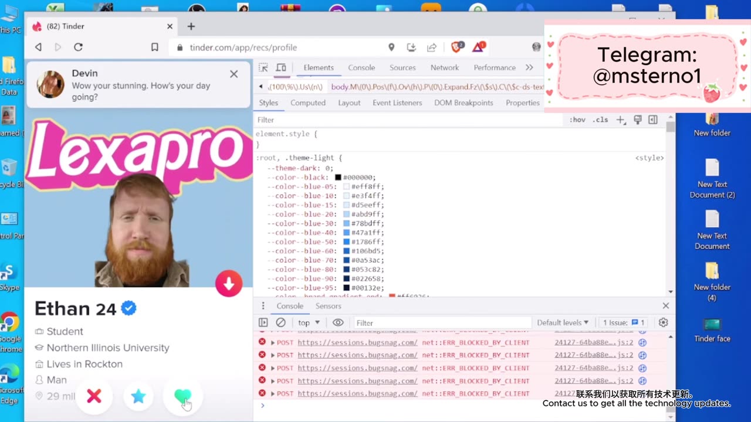This screenshot has height=422, width=751.
Task: Open the Sources tab
Action: point(402,67)
